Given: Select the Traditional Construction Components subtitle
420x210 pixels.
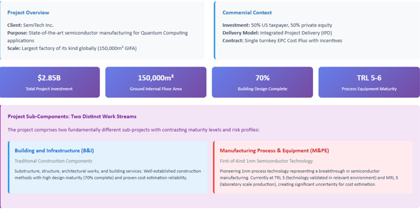Looking at the screenshot, I should tap(53, 161).
